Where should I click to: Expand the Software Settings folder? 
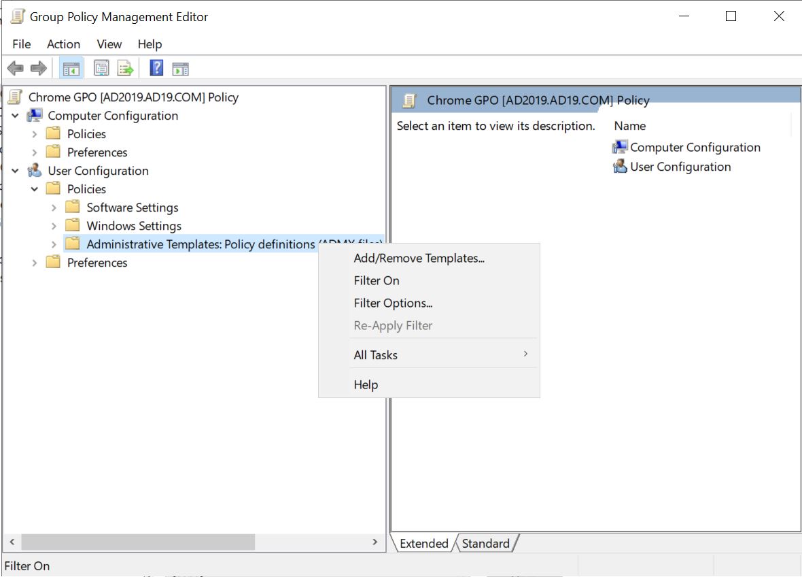click(x=54, y=208)
